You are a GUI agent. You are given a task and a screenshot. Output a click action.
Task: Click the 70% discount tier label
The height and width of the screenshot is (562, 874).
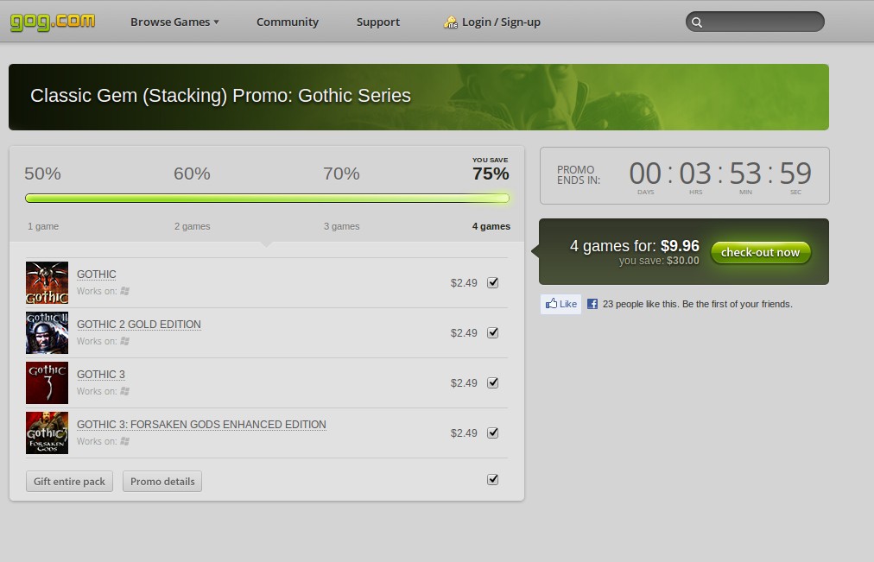(341, 174)
